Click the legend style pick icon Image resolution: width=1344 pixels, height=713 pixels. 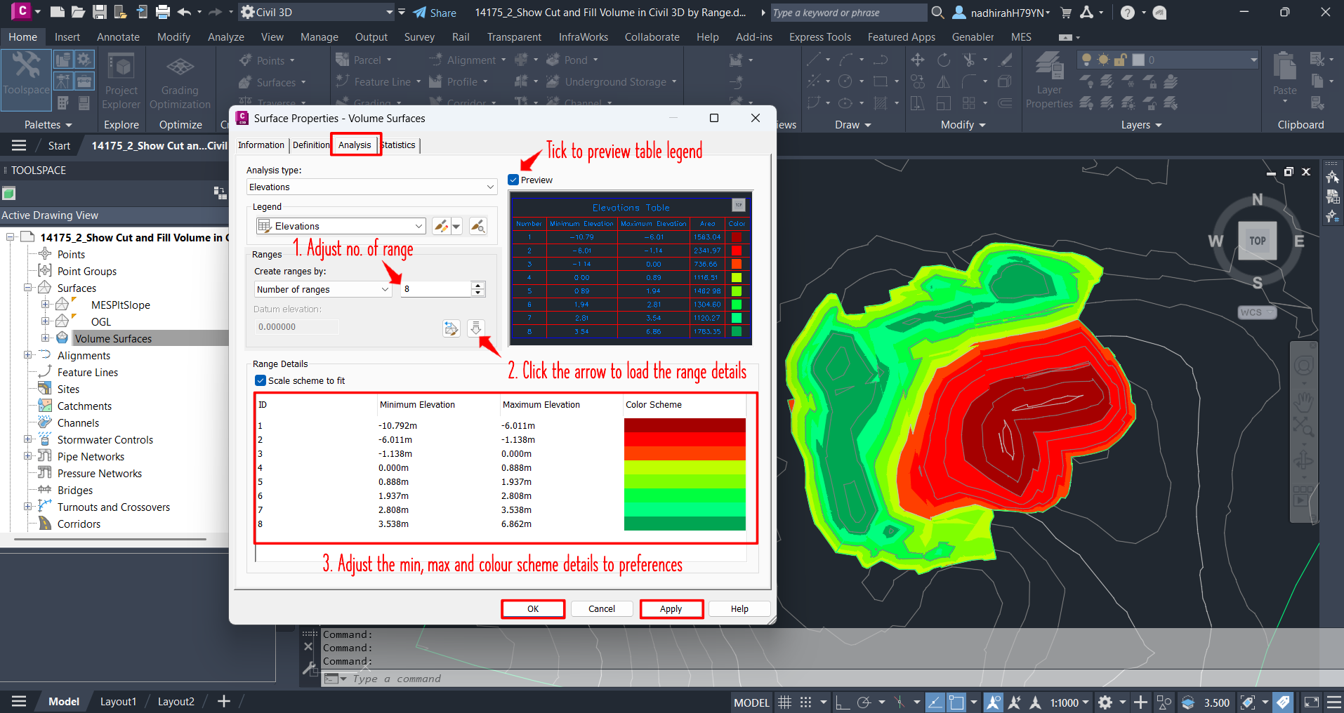coord(477,226)
